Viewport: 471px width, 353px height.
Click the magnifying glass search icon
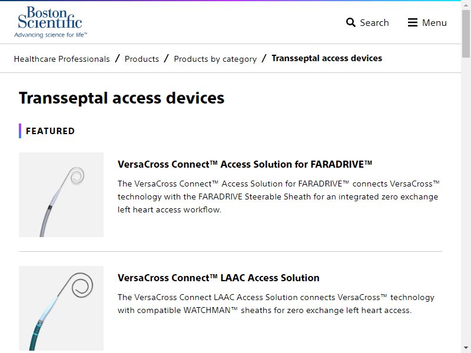tap(350, 22)
